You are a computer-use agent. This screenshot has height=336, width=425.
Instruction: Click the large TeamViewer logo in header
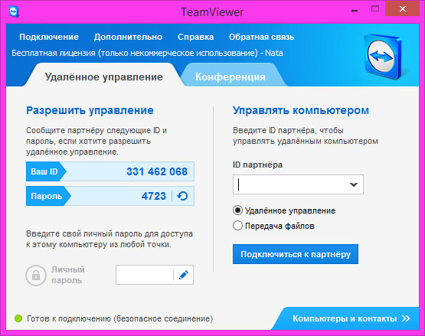(383, 57)
